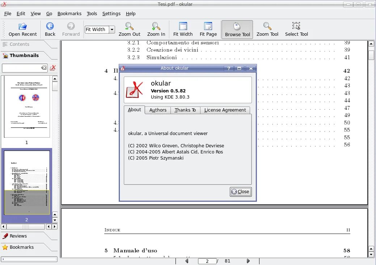
Task: Click the loading progress bar at bottom left
Action: click(29, 259)
